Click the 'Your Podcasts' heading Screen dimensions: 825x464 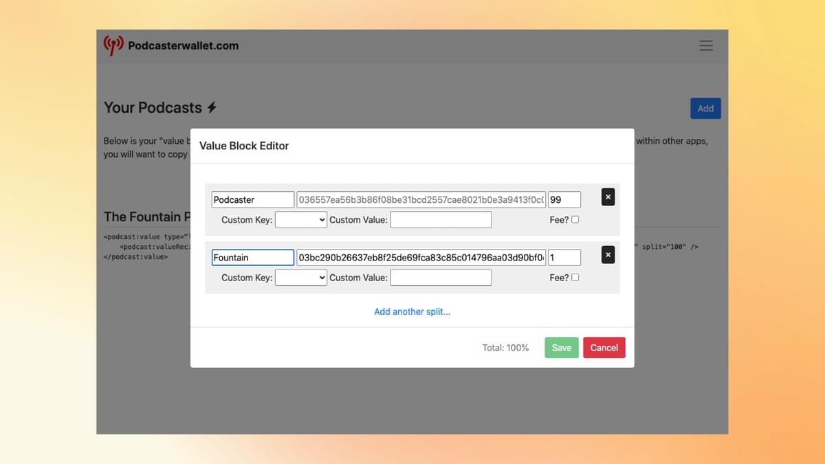[153, 108]
